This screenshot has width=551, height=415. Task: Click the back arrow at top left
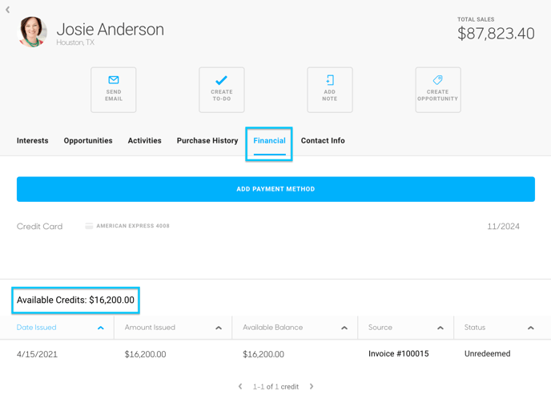pyautogui.click(x=8, y=10)
